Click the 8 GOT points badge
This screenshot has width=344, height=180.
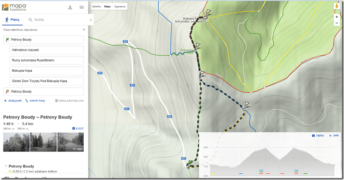pyautogui.click(x=78, y=129)
